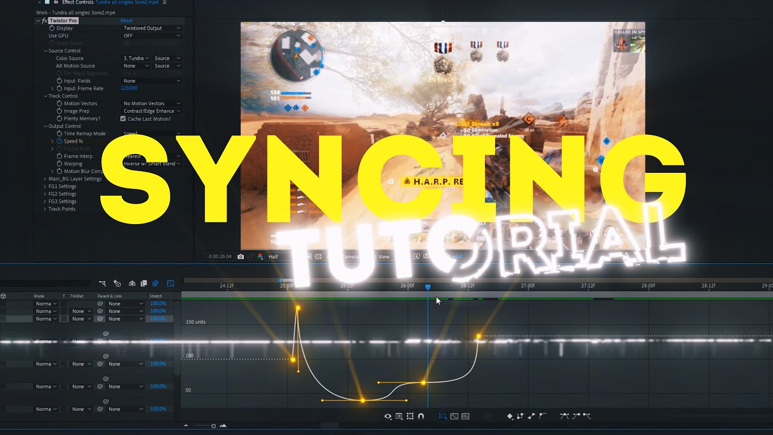Expand Main_BG Layer Settings group

pyautogui.click(x=45, y=179)
